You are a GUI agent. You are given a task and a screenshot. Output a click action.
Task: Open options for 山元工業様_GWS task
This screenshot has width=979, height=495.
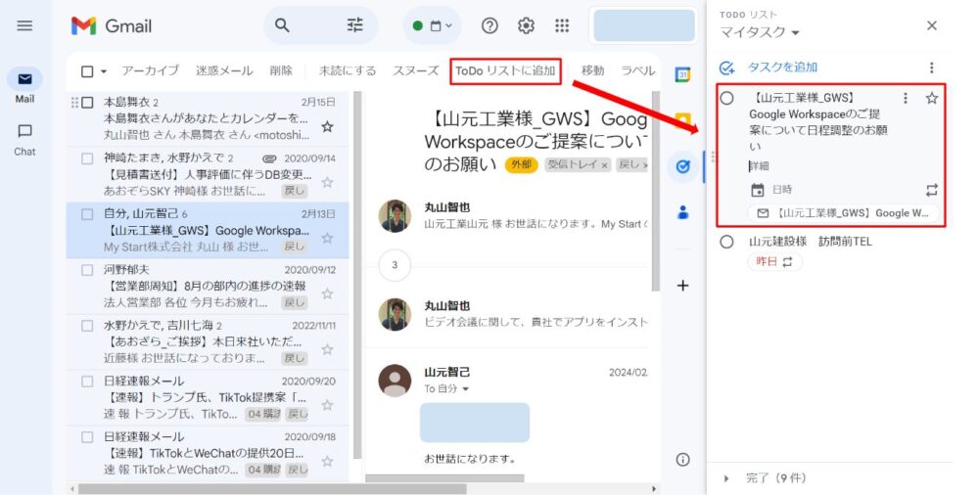pos(906,98)
